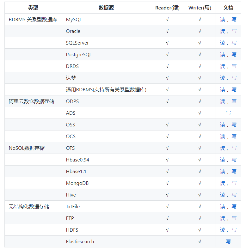This screenshot has height=249, width=246.
Task: Click the Writer(写) column header
Action: point(200,8)
